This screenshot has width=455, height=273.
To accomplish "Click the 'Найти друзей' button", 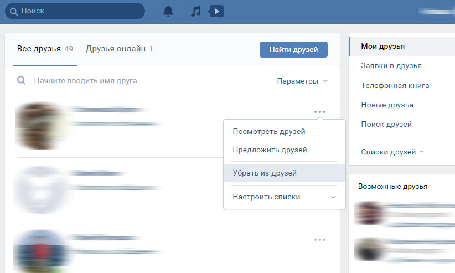I will tap(293, 49).
